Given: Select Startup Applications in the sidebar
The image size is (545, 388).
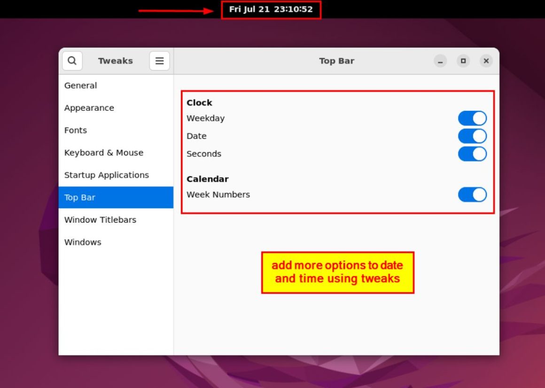Looking at the screenshot, I should tap(106, 175).
